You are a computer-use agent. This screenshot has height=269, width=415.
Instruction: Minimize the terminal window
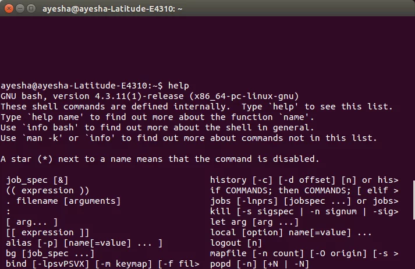(x=20, y=9)
